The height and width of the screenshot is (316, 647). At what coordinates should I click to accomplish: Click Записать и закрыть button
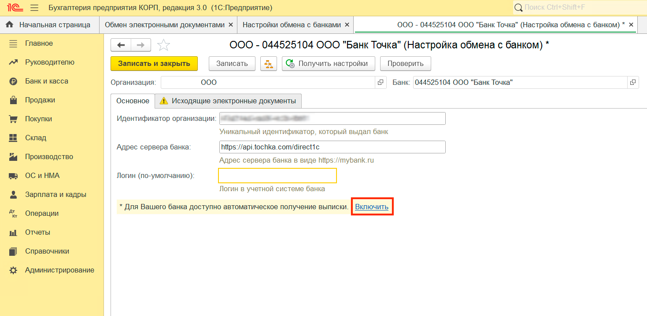point(154,63)
